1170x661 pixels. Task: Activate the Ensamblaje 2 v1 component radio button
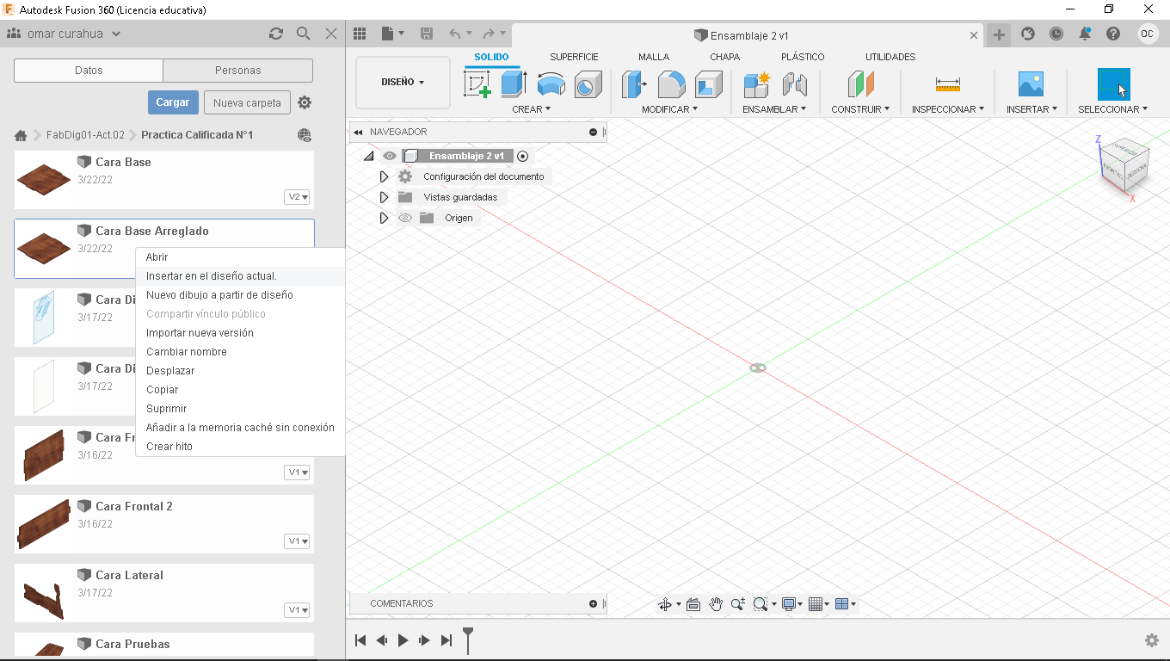point(522,156)
